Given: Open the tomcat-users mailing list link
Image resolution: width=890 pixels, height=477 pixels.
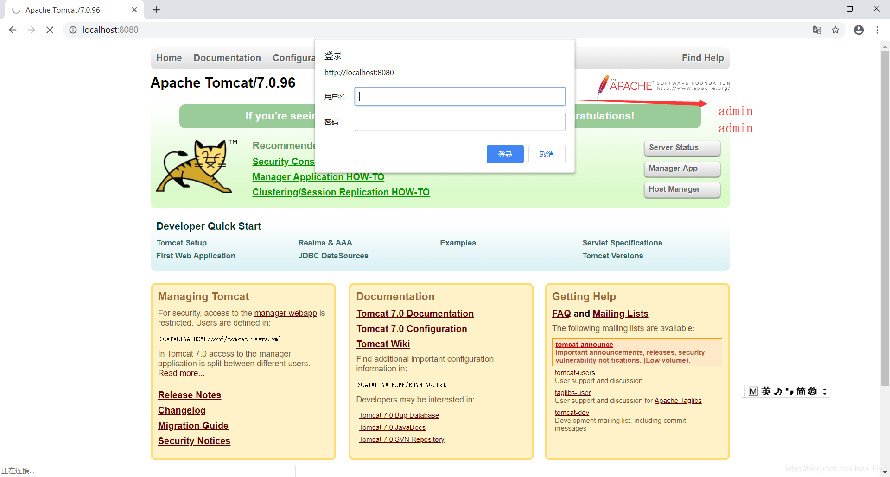Looking at the screenshot, I should [575, 373].
